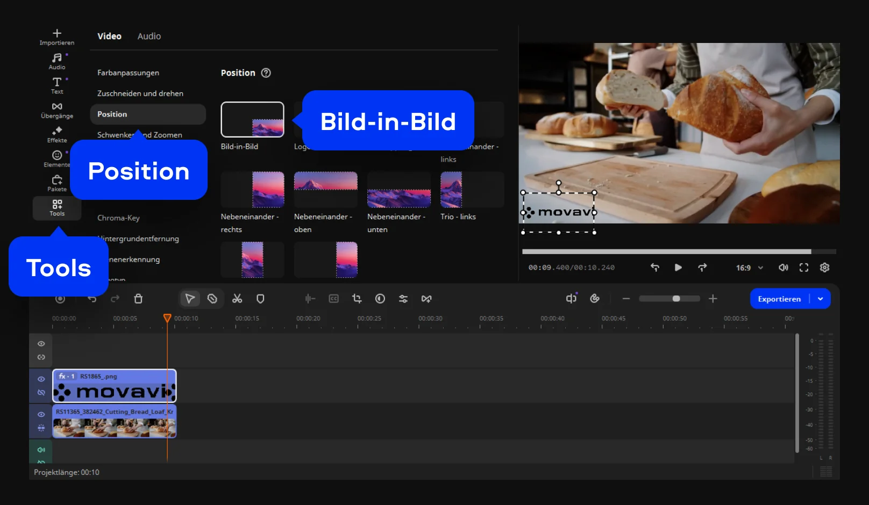Play the preview video

pos(678,268)
